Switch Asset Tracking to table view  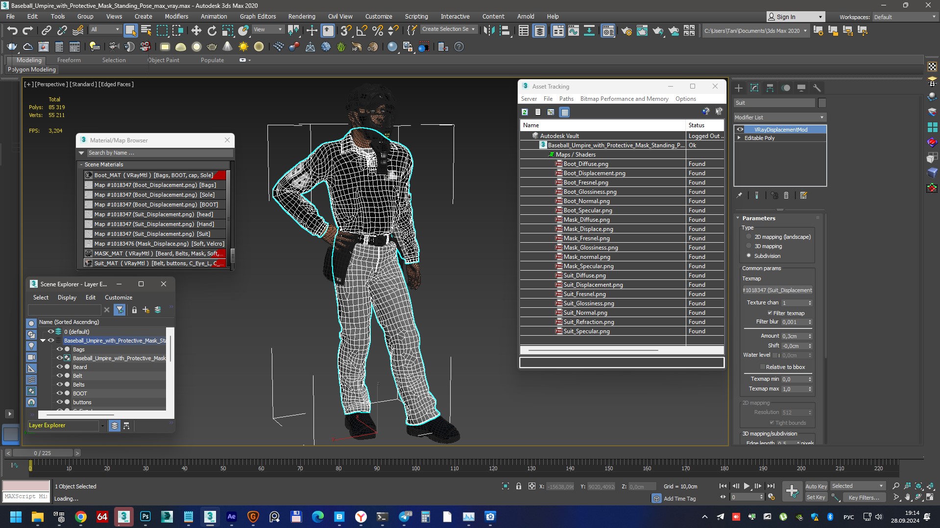click(565, 112)
